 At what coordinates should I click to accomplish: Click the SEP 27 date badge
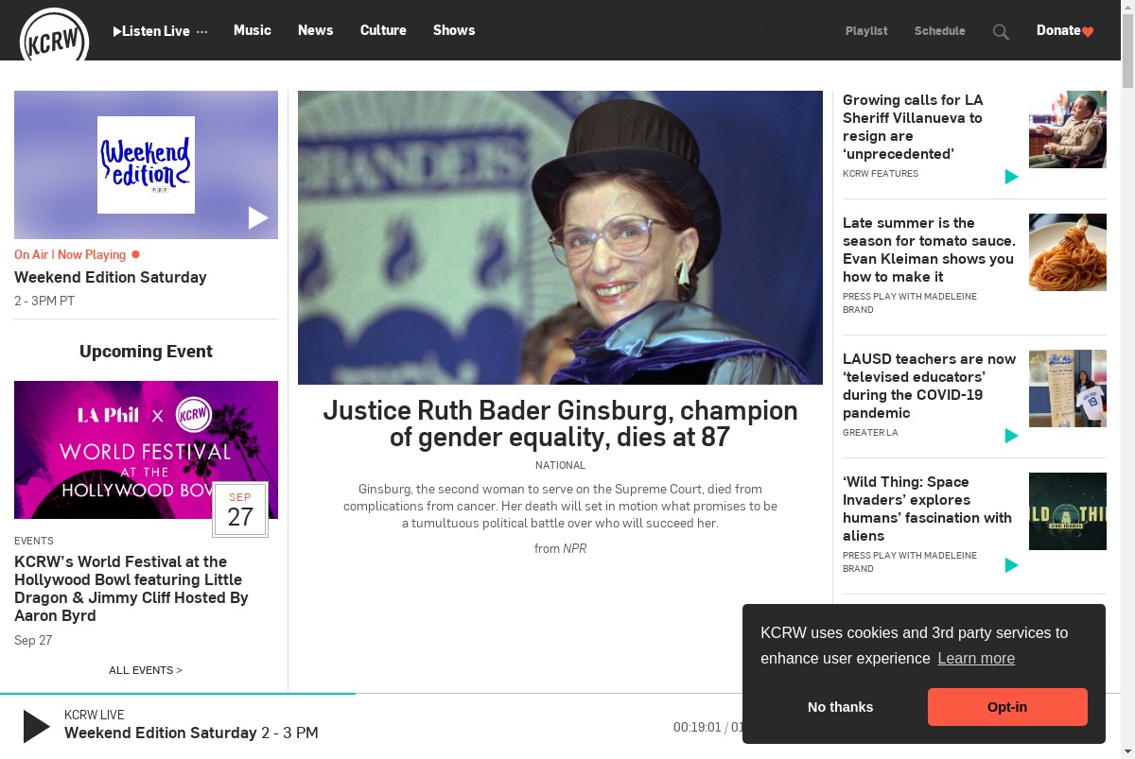[x=240, y=509]
